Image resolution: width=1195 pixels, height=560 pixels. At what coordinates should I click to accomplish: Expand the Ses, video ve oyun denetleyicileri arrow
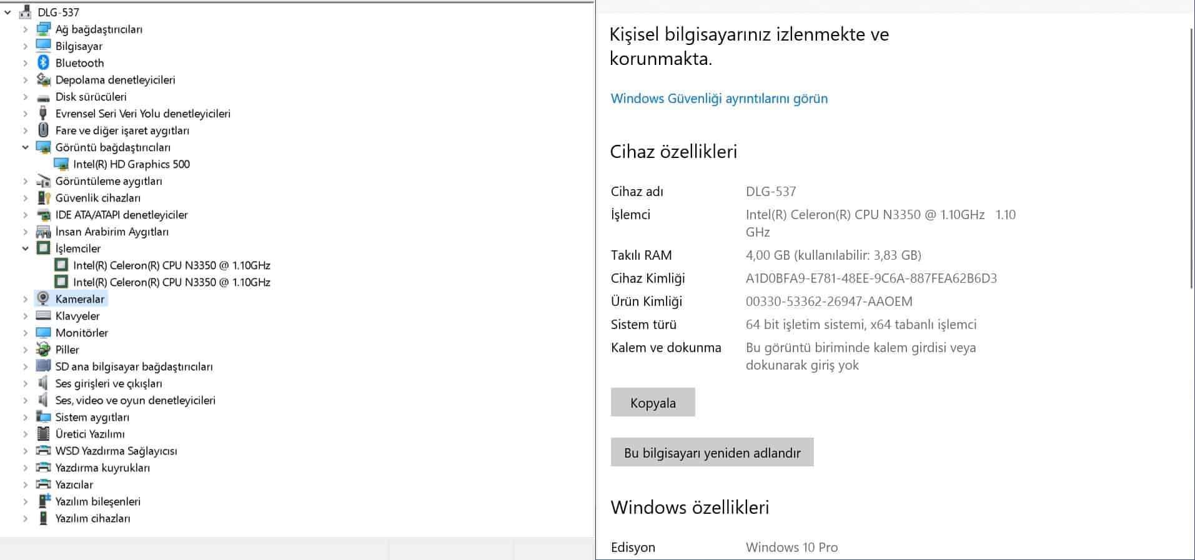[x=25, y=400]
